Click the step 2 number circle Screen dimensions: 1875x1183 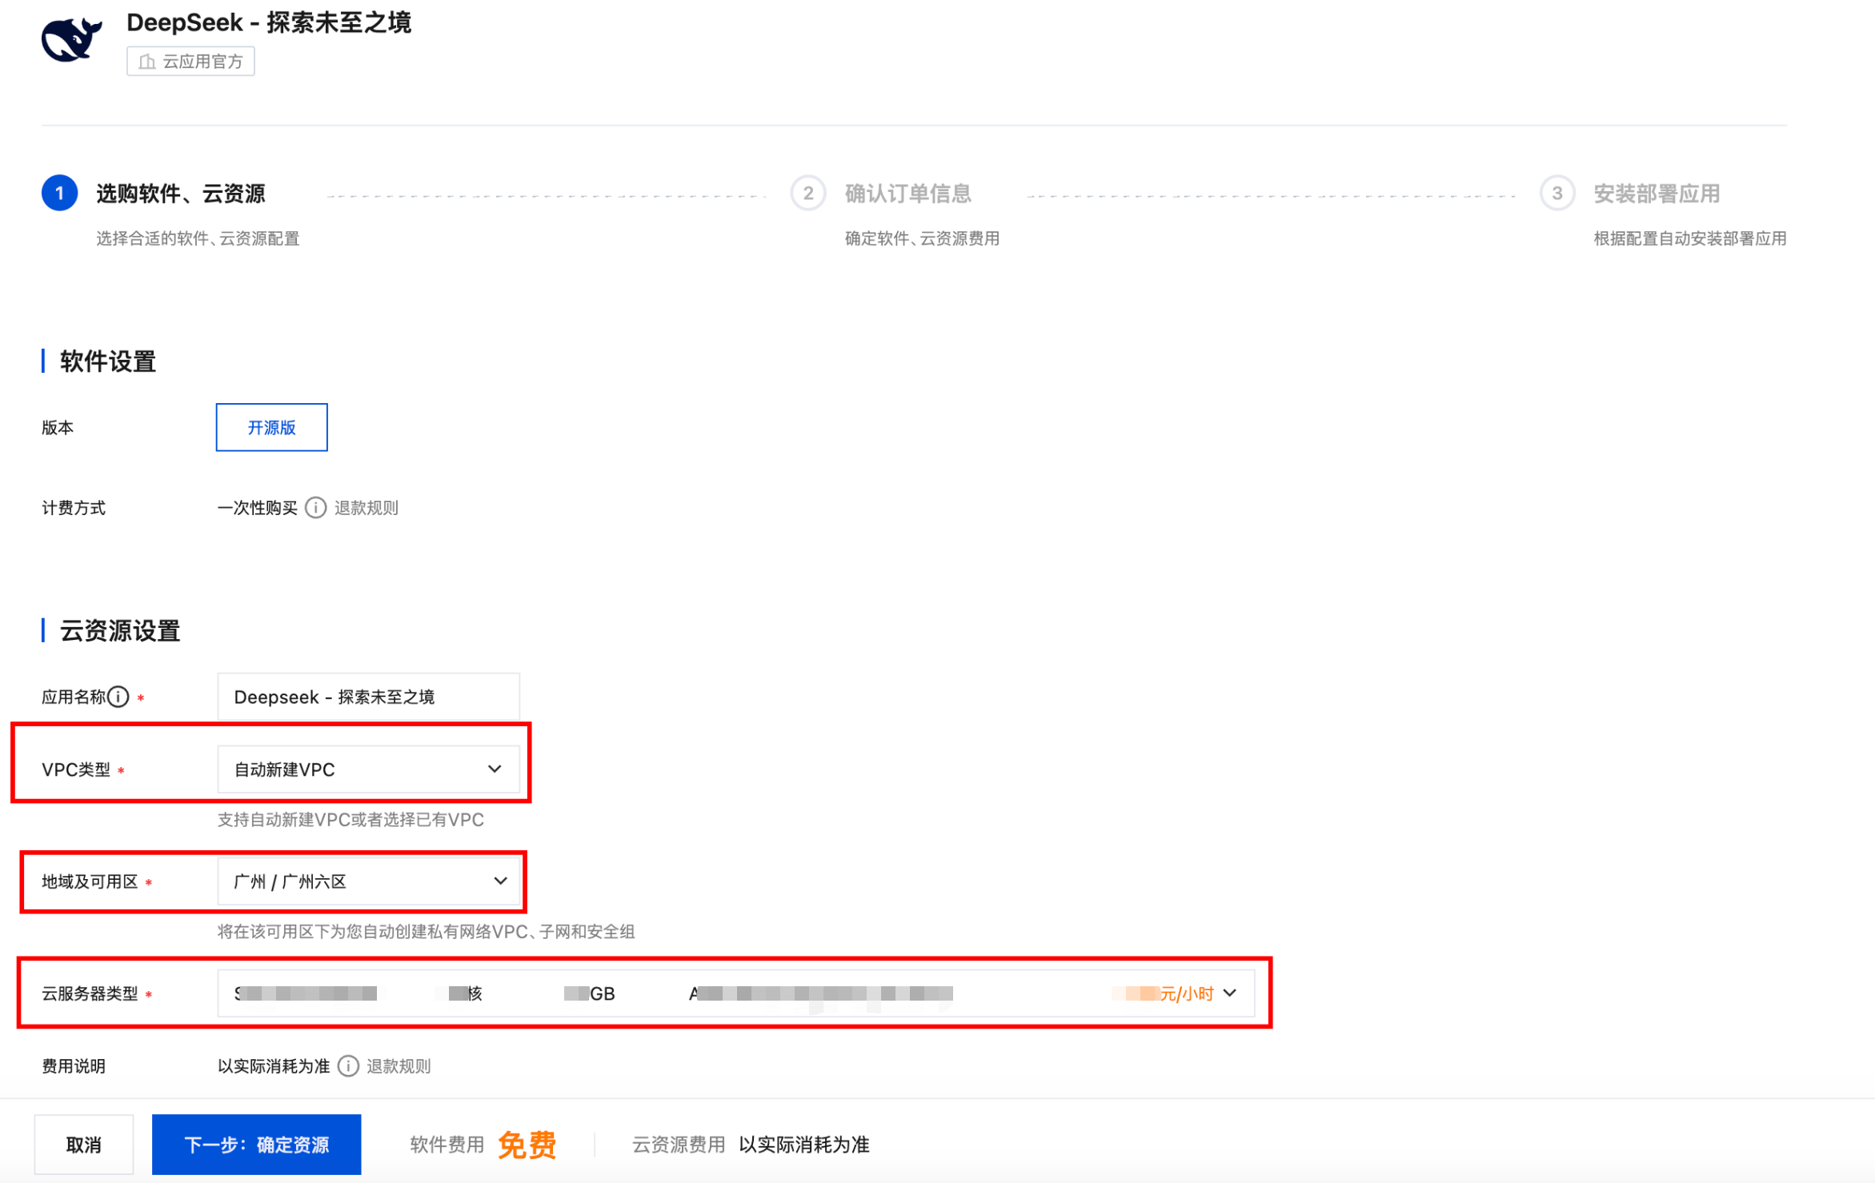(807, 194)
